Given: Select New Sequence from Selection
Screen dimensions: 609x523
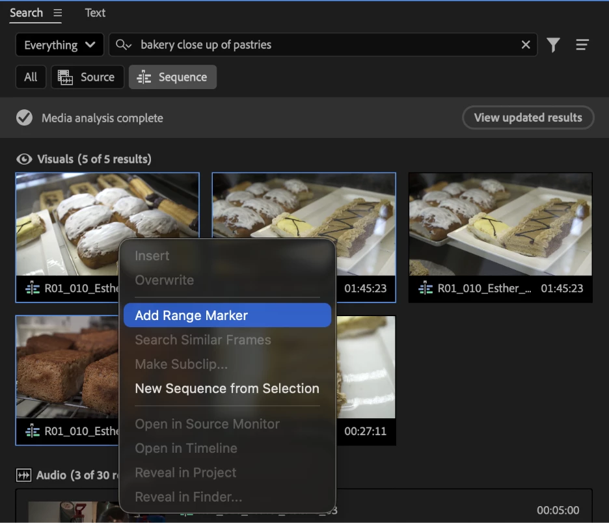Looking at the screenshot, I should 227,388.
